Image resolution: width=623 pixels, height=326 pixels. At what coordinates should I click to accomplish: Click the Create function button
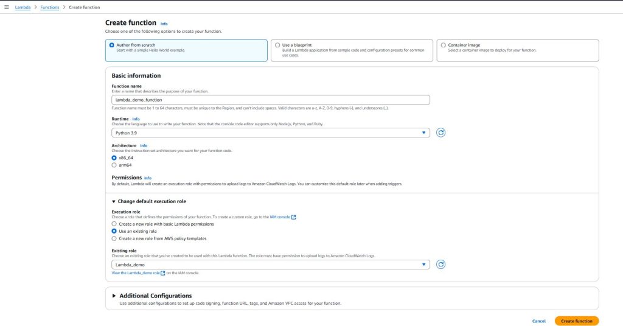point(576,321)
